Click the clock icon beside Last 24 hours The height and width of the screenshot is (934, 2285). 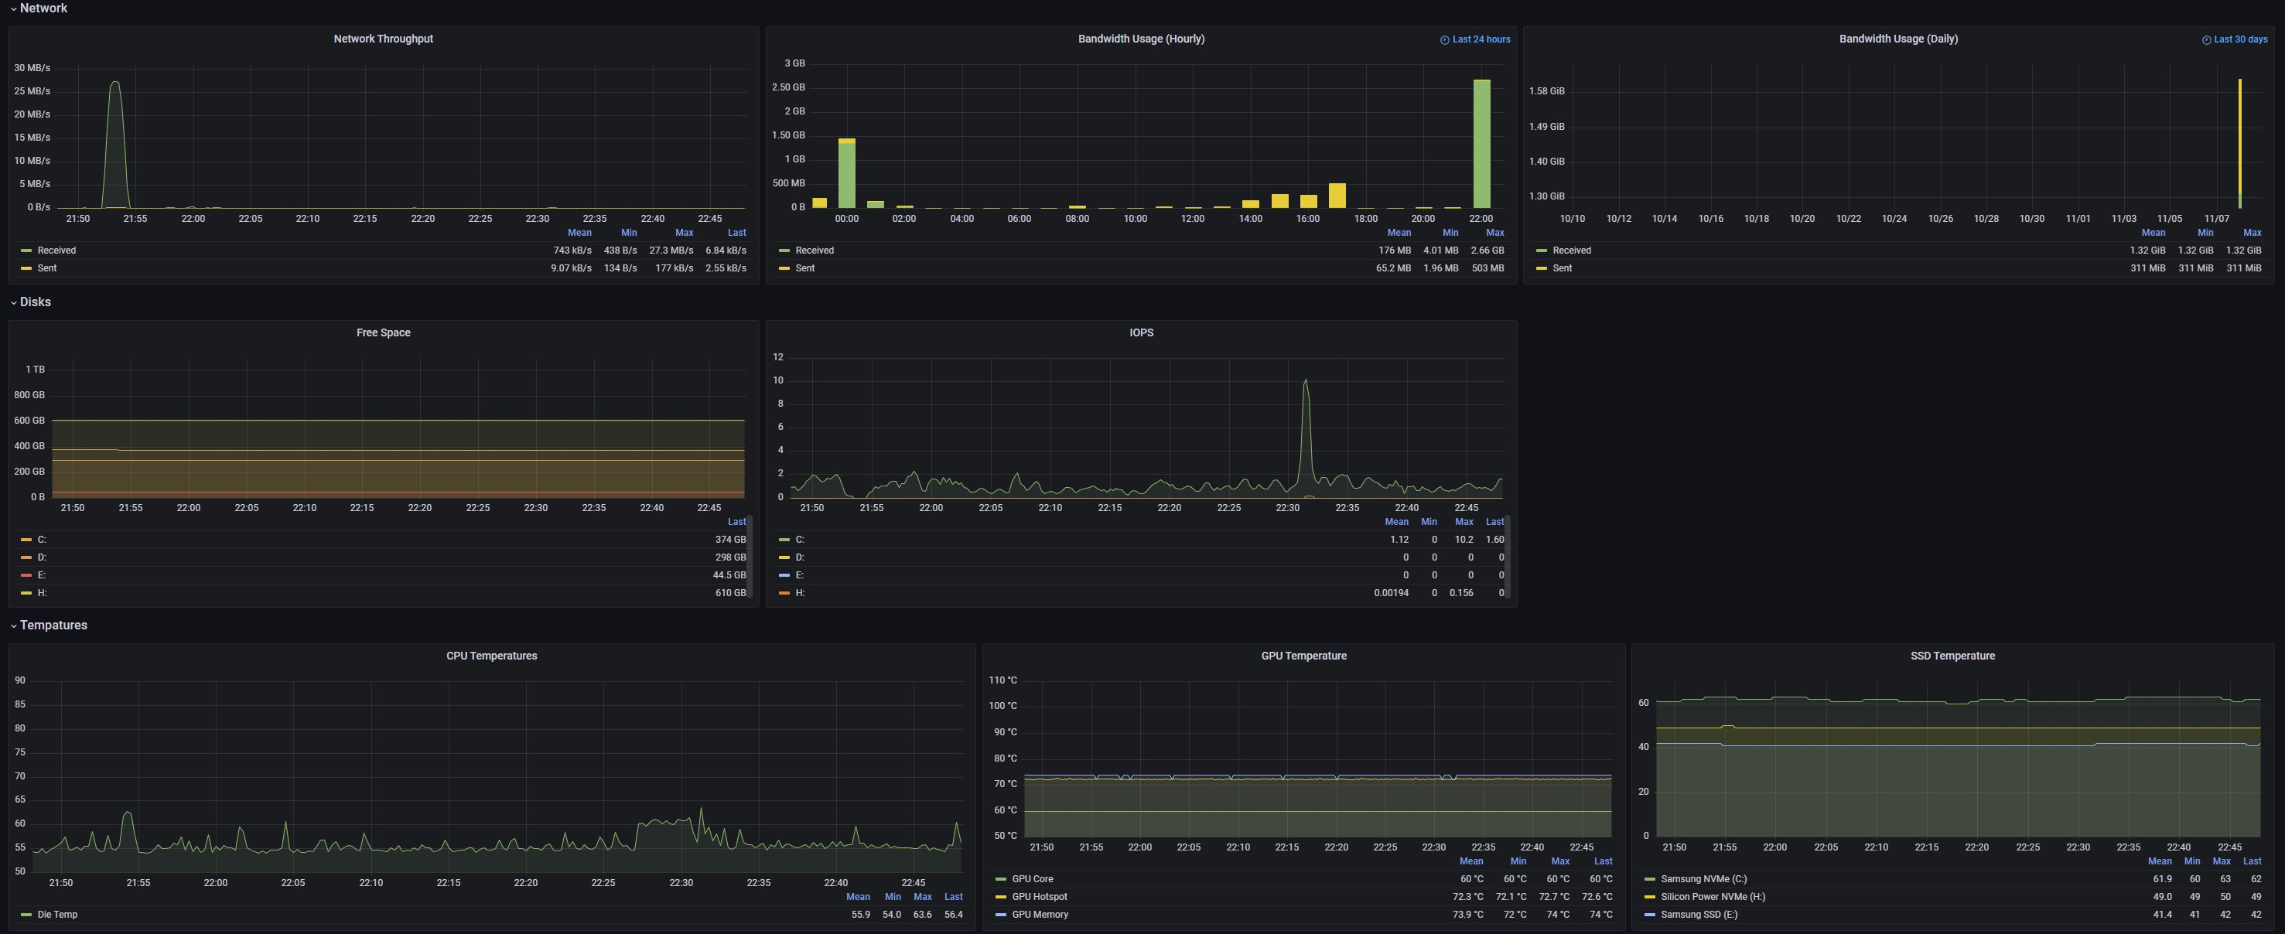click(1444, 40)
